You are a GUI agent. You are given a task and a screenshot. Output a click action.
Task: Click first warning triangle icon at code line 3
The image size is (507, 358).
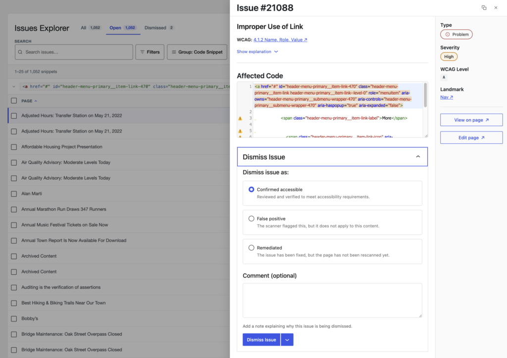coord(240,119)
